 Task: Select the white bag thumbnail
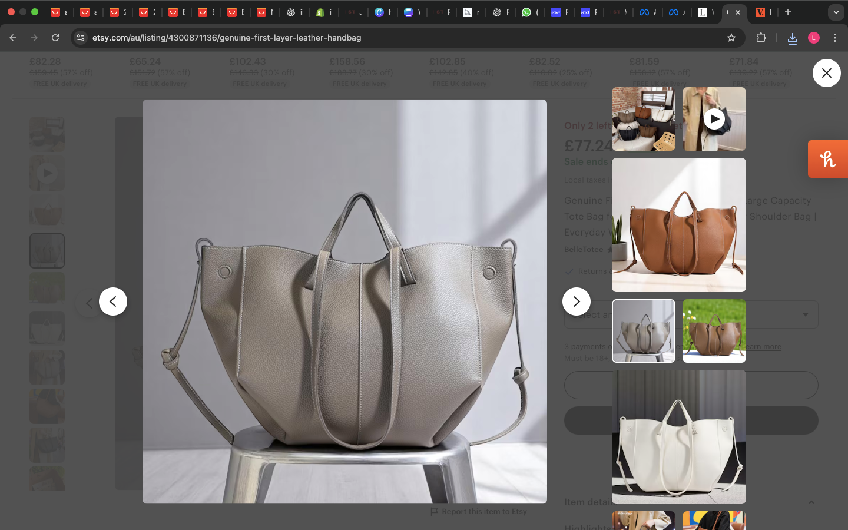tap(679, 437)
